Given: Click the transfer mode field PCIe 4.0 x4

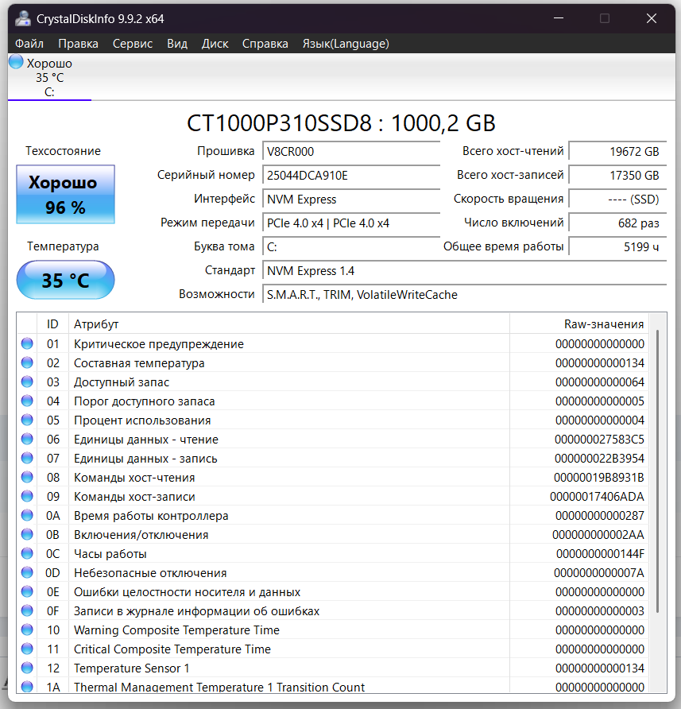Looking at the screenshot, I should tap(351, 223).
